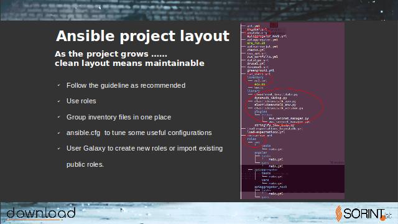Click the SORINT company name text
This screenshot has width=398, height=224.
(x=364, y=213)
